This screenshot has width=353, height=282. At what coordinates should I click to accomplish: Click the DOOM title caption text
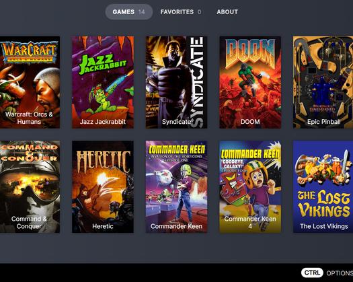[x=250, y=122]
